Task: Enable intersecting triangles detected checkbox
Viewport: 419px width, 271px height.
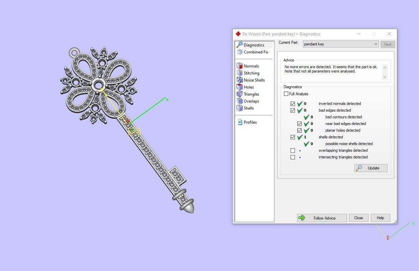Action: point(293,157)
